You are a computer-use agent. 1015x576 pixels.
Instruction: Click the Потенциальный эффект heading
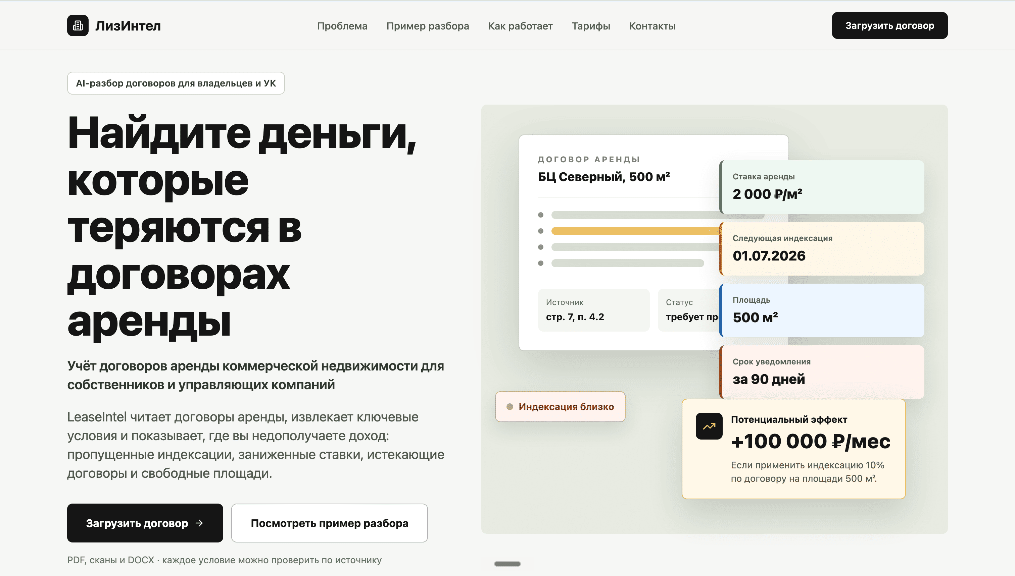(x=789, y=419)
